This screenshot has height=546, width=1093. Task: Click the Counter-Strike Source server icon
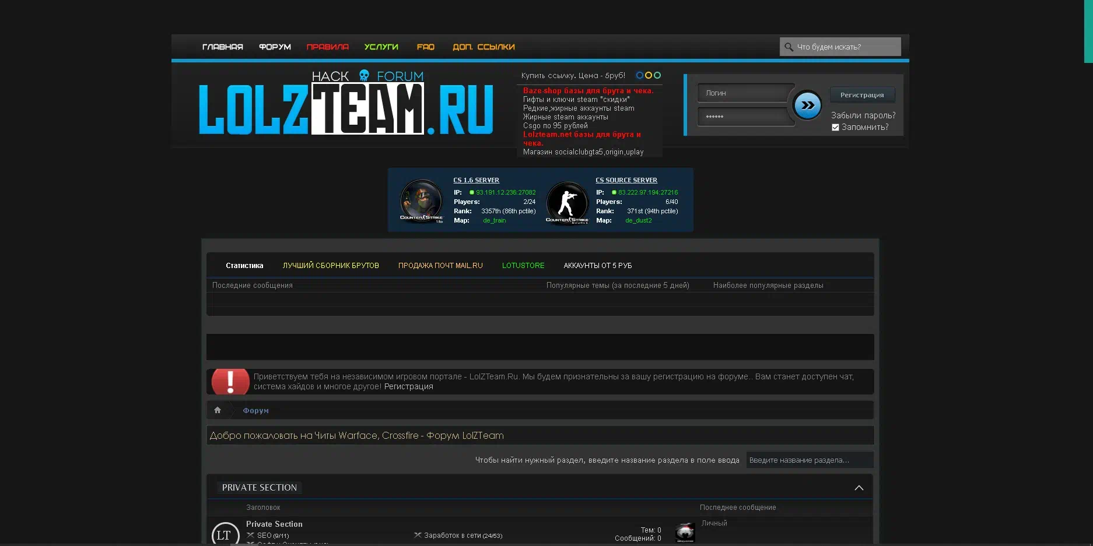[x=567, y=203]
